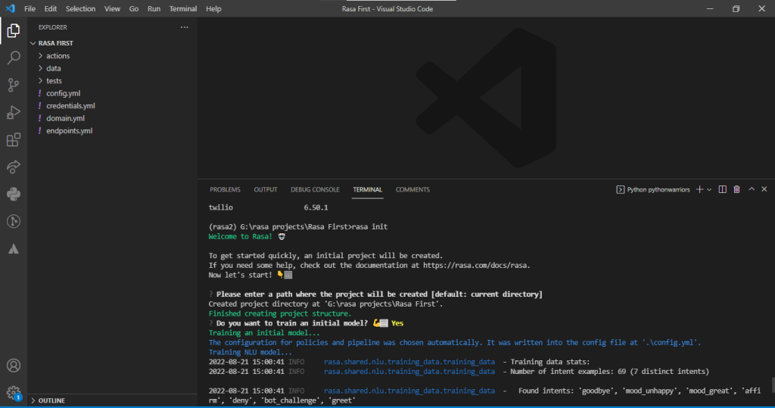775x408 pixels.
Task: Open the new terminal launch profile dropdown
Action: (x=709, y=189)
